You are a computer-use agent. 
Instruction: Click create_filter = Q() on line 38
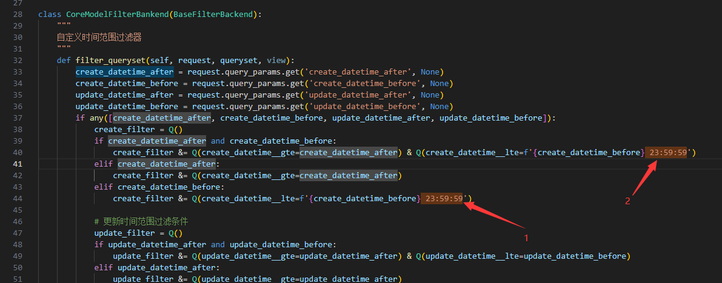click(139, 129)
